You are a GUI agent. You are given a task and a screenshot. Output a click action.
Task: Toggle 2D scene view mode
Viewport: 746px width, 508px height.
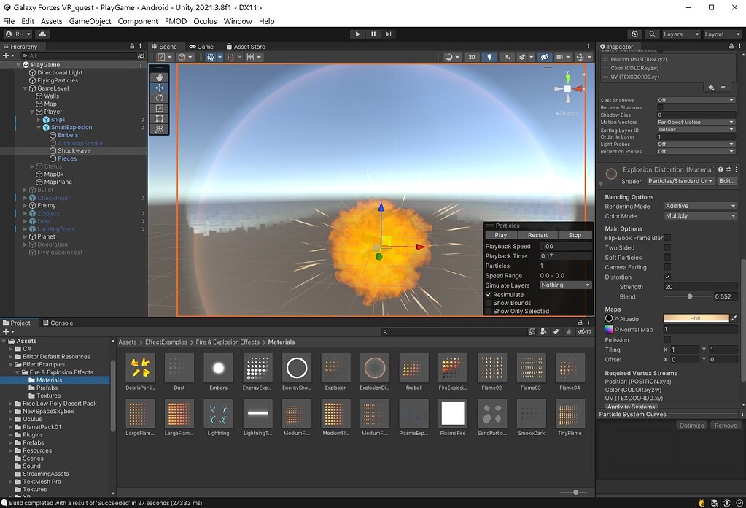[x=472, y=57]
